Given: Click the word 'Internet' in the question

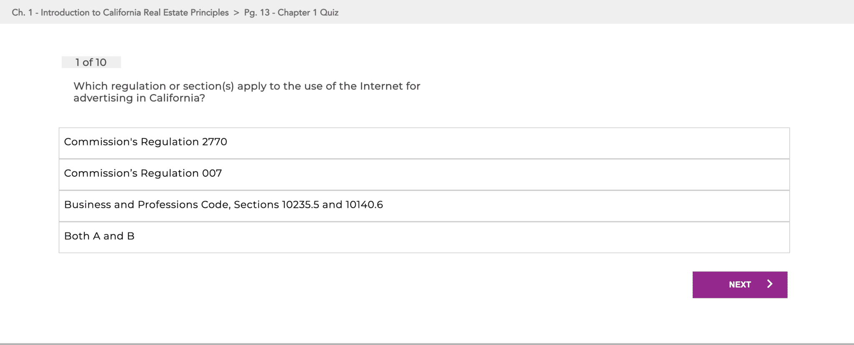Looking at the screenshot, I should [381, 86].
